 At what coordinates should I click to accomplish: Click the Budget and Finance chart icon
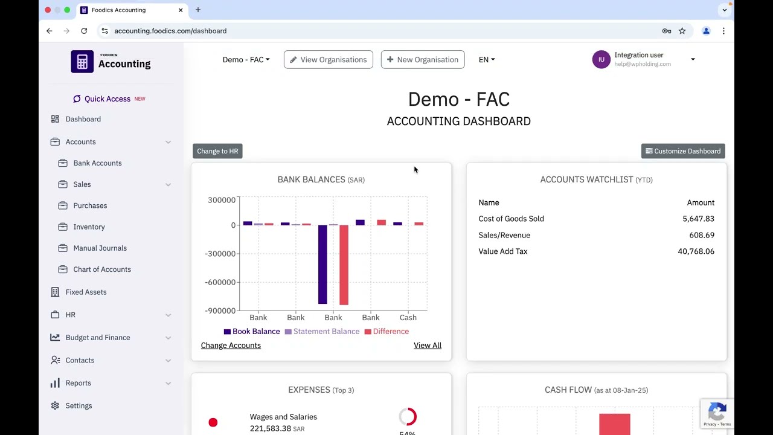click(x=55, y=337)
